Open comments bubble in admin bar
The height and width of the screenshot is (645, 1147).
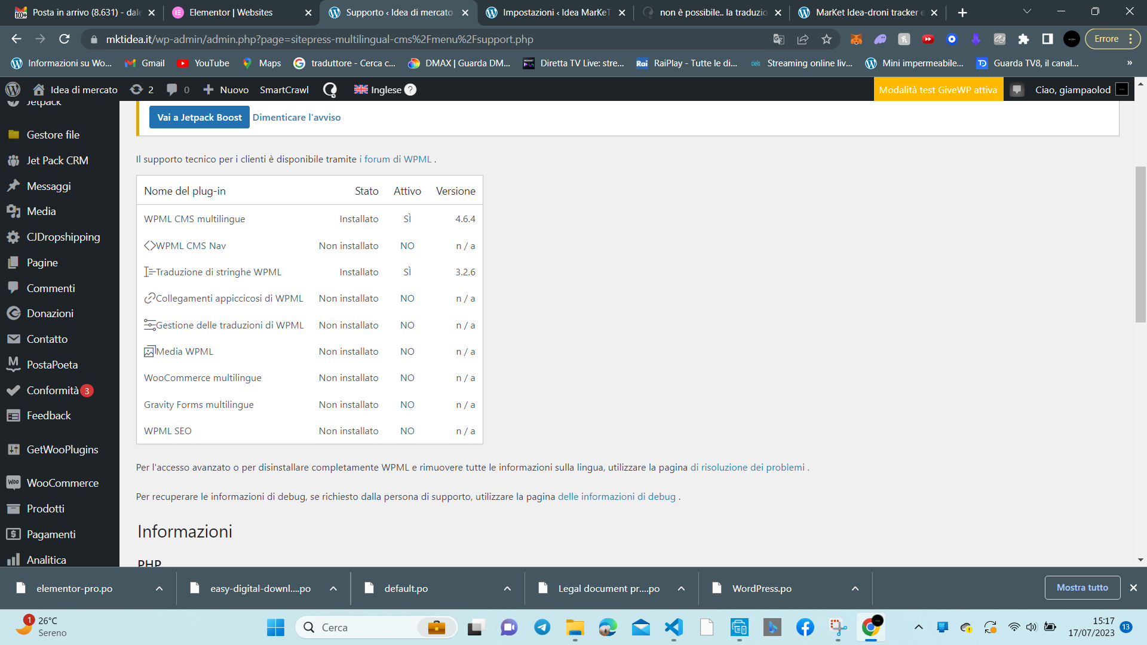178,90
